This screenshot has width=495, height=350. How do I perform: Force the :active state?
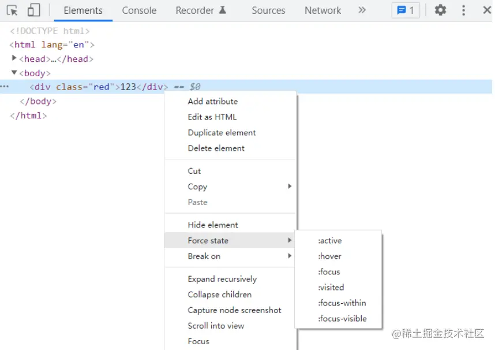338,241
